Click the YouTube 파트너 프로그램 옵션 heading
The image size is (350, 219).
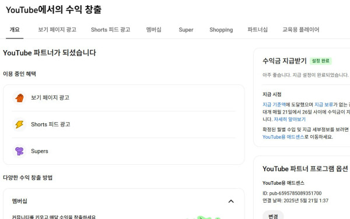click(x=305, y=169)
